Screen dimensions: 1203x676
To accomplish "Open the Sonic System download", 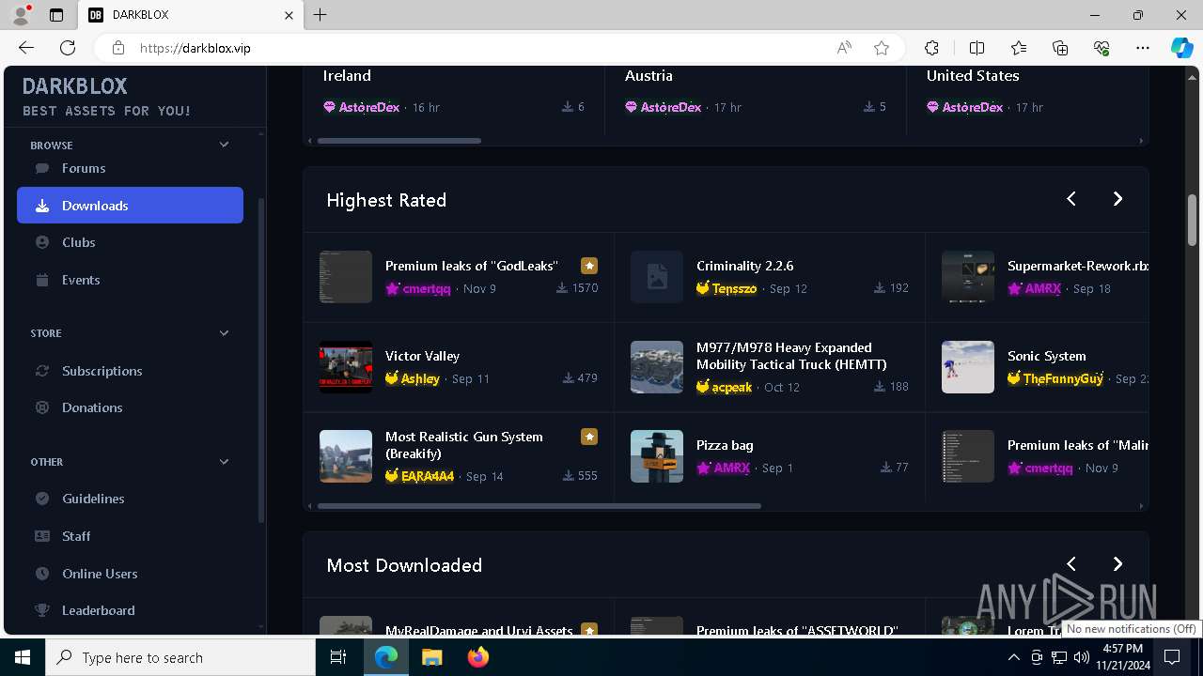I will (x=1047, y=356).
